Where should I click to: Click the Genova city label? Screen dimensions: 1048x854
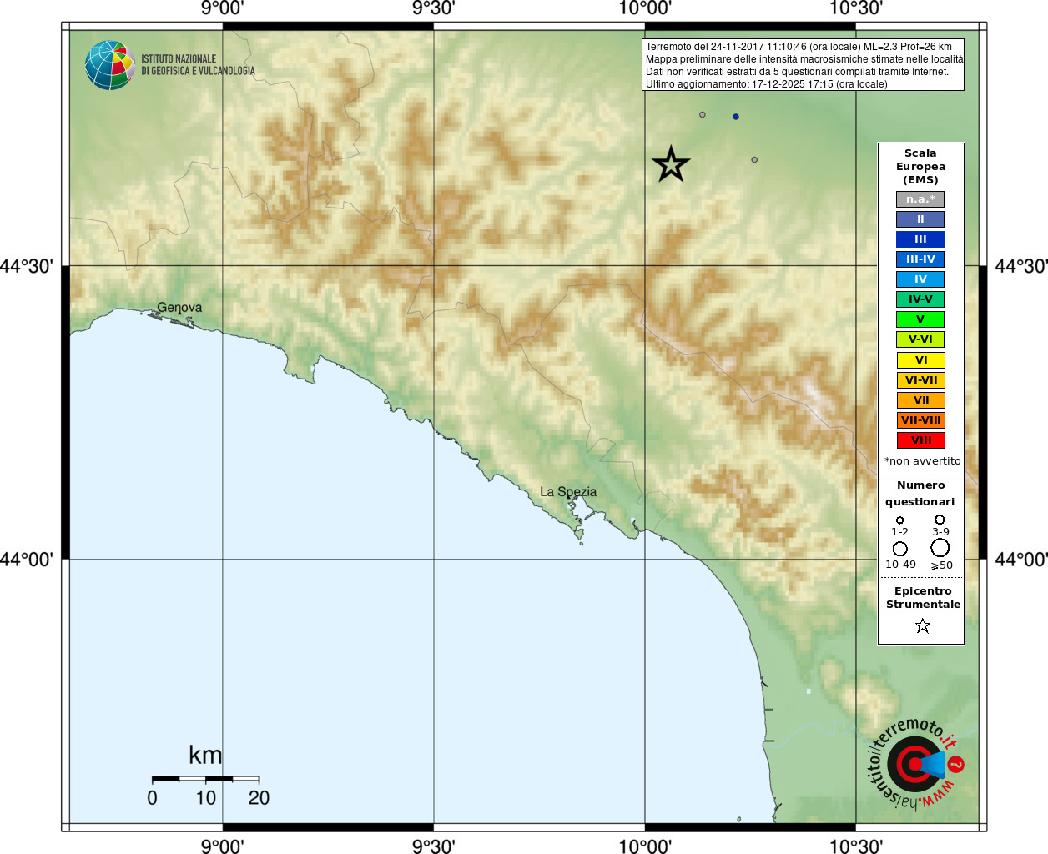(179, 308)
